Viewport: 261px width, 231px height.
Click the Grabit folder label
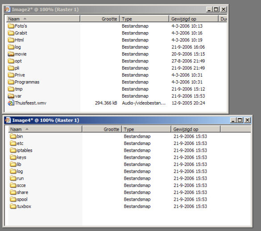point(21,33)
